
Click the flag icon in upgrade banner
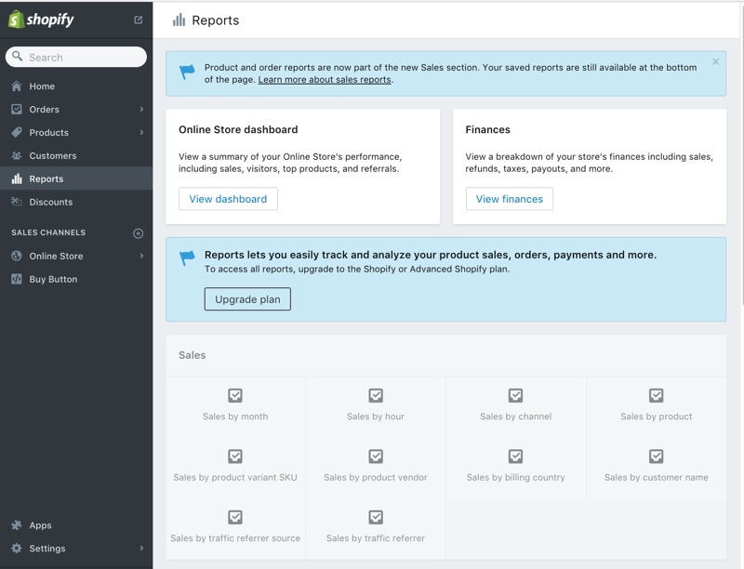tap(188, 258)
